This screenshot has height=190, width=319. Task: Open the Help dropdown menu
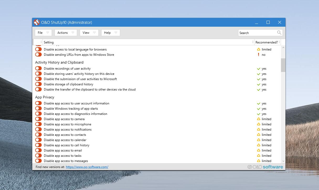[x=110, y=33]
